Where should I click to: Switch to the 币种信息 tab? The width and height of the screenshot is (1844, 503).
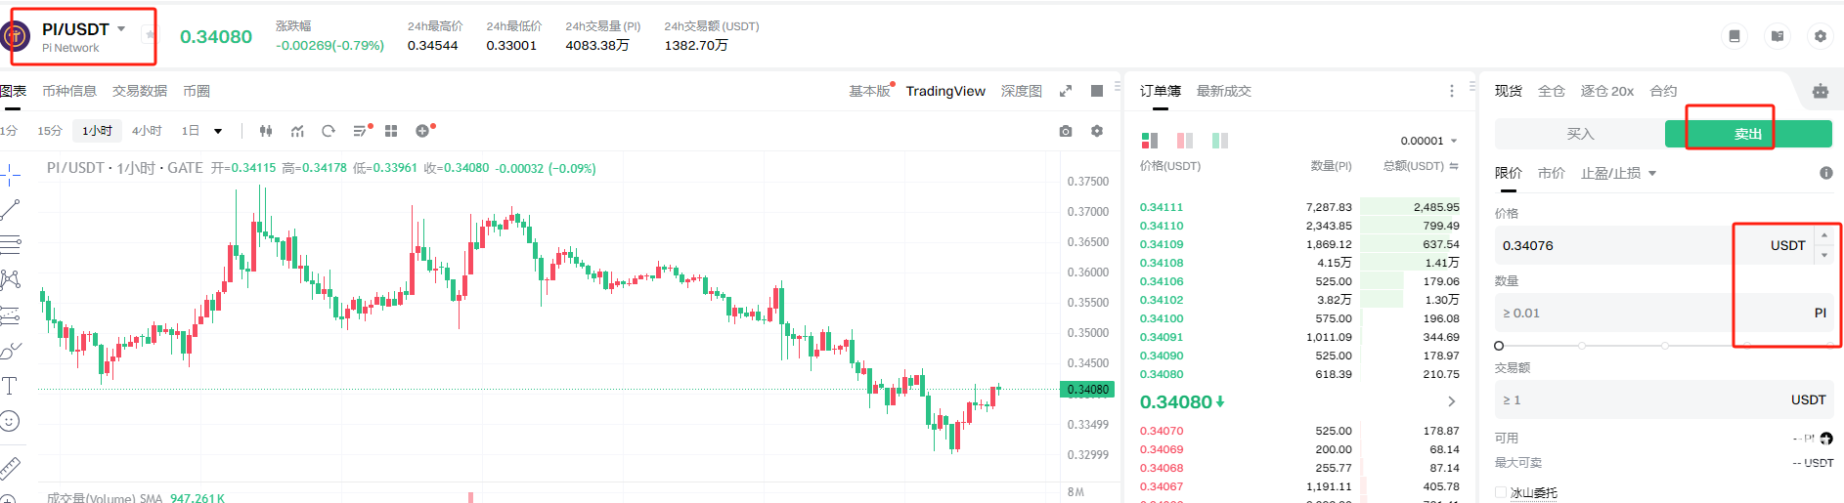click(69, 91)
